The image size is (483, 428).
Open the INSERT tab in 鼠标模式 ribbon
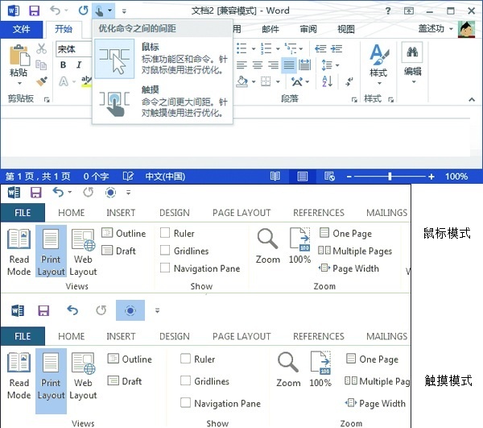[121, 213]
